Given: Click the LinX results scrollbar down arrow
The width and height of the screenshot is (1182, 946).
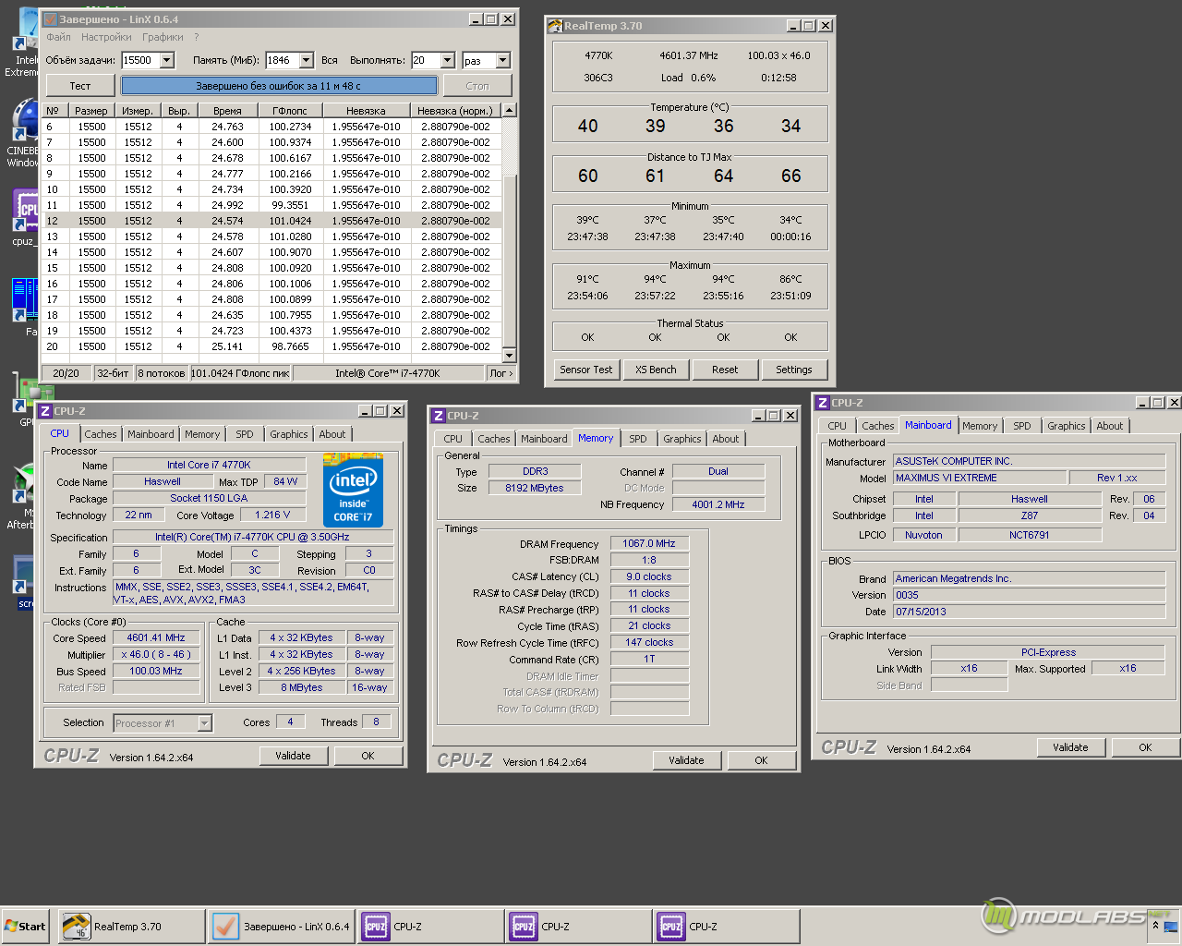Looking at the screenshot, I should coord(509,356).
